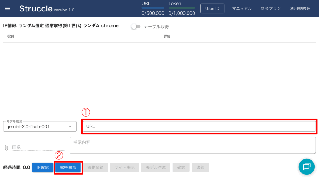Click the UserID button
The height and width of the screenshot is (179, 319).
coord(212,9)
